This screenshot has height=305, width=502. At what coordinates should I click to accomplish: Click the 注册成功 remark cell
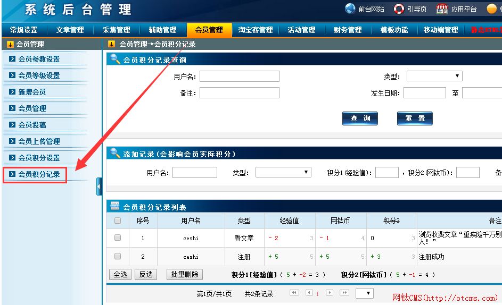tap(431, 257)
